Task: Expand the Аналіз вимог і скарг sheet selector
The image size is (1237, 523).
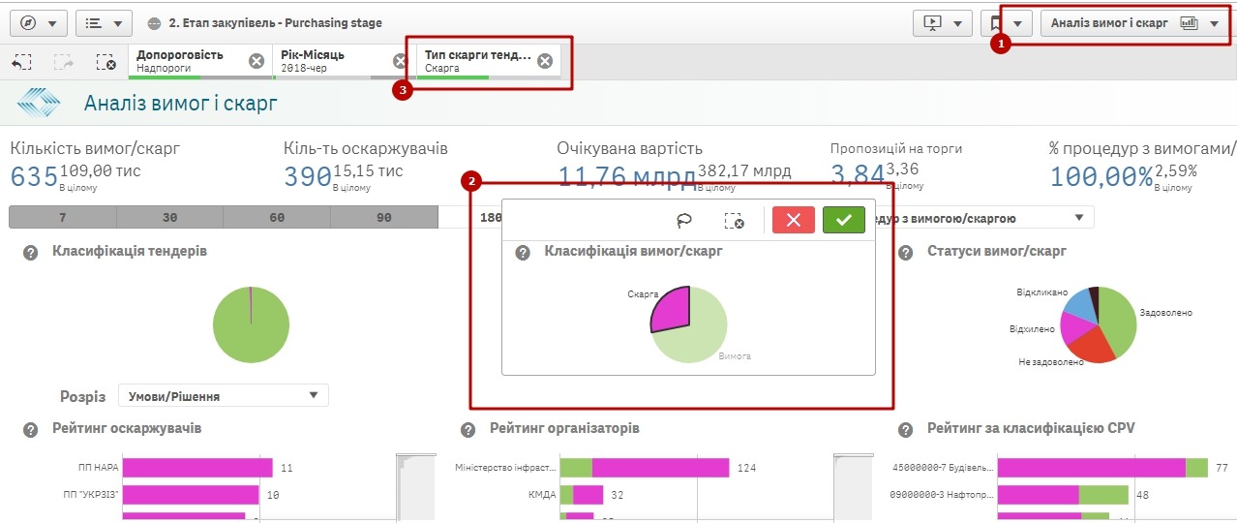Action: [1133, 23]
